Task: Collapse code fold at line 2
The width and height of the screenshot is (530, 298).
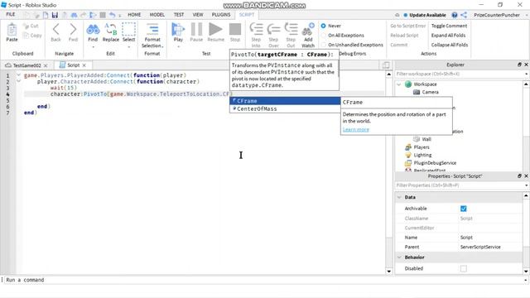Action: tap(18, 81)
